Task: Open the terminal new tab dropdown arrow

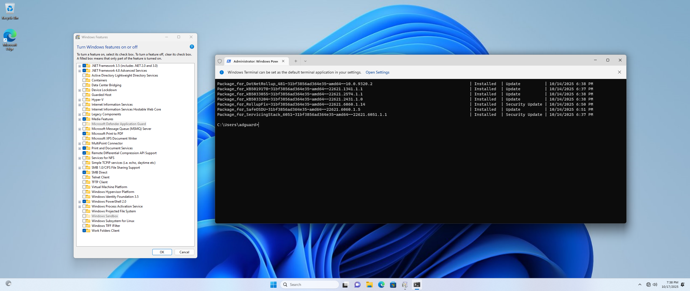Action: click(305, 61)
